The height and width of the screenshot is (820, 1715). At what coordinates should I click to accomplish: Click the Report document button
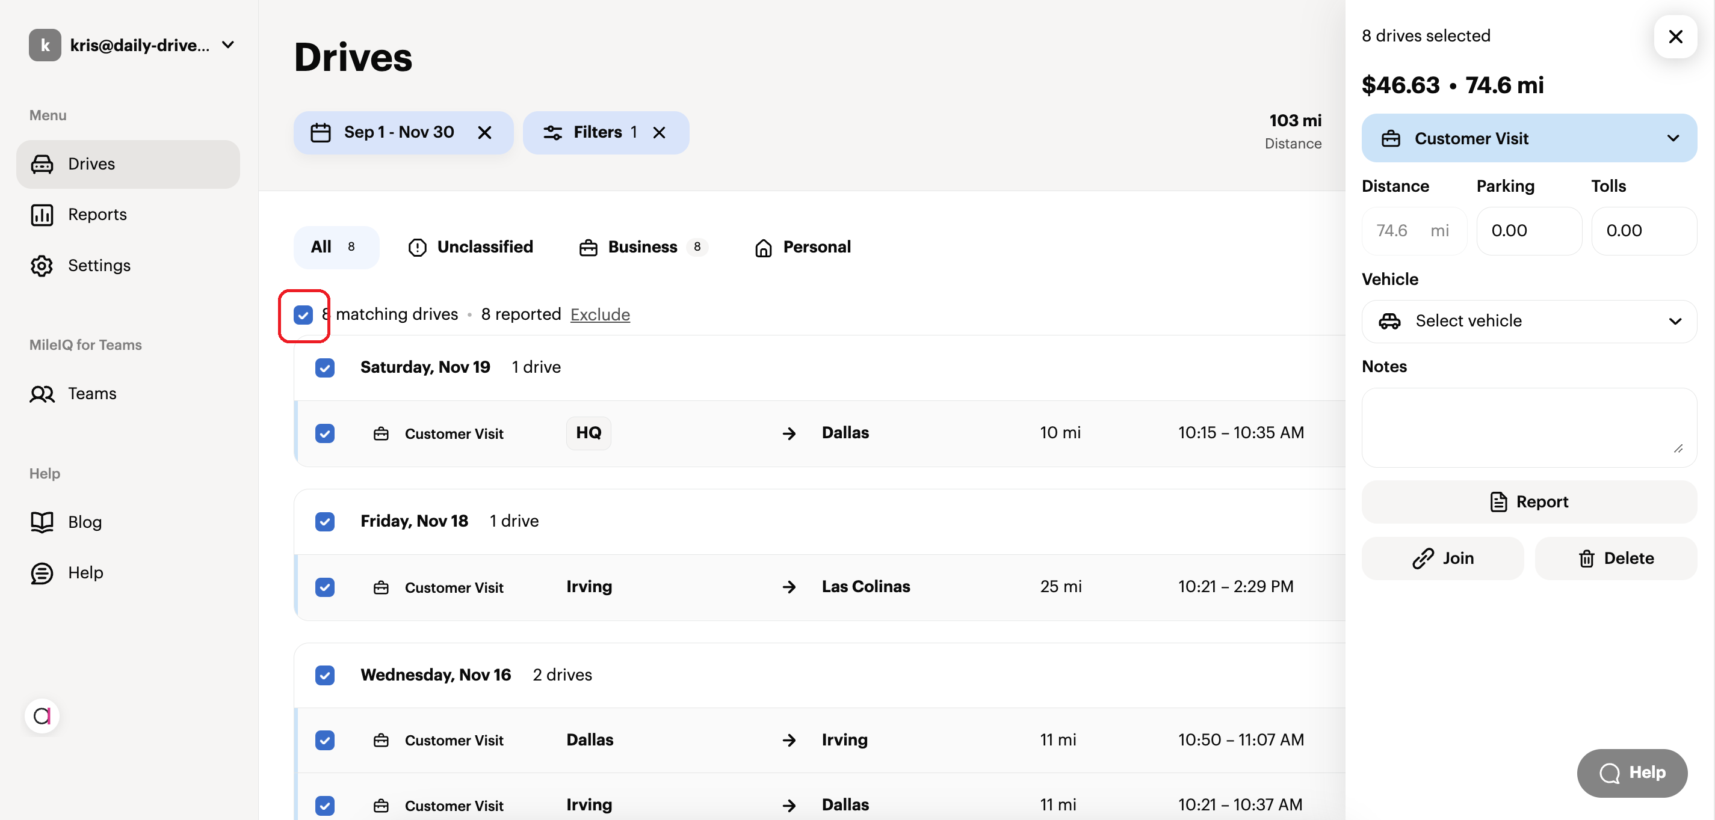[x=1528, y=501]
